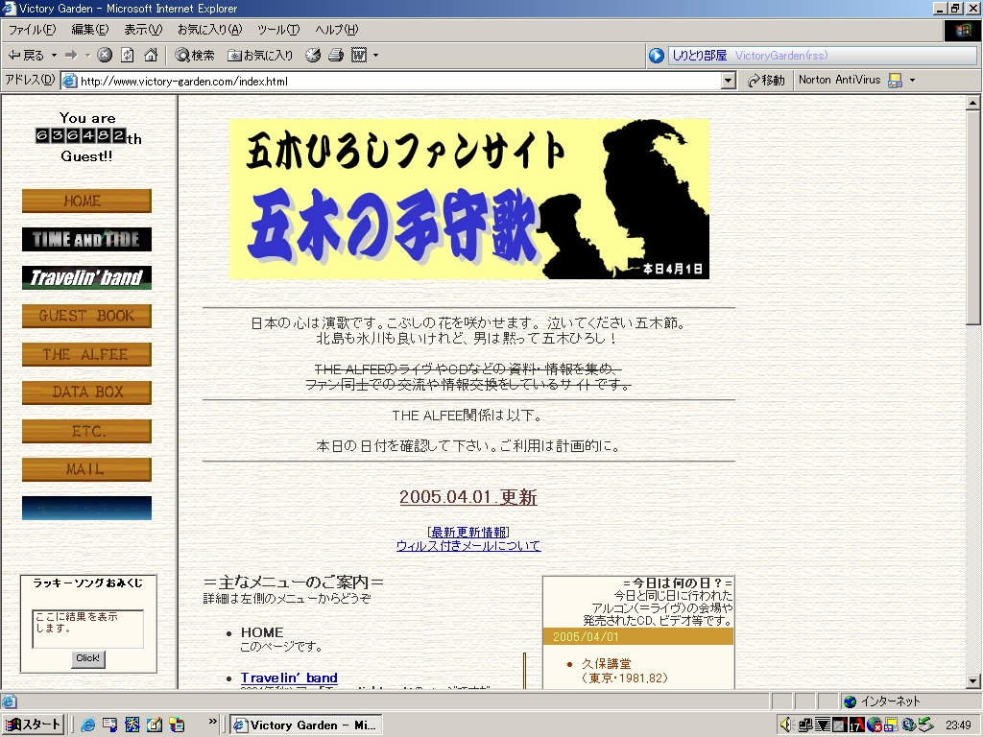Open the ETC. sidebar button

pos(86,431)
